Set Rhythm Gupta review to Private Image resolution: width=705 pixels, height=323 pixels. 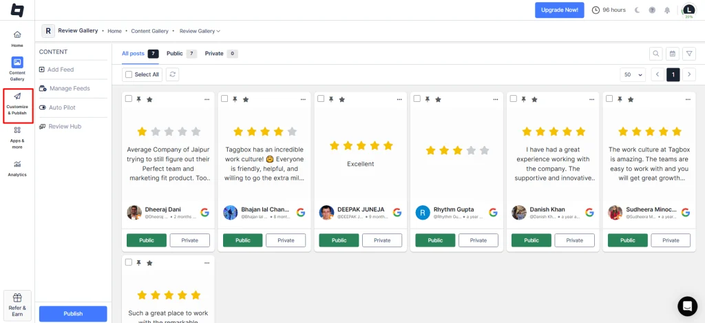pyautogui.click(x=478, y=240)
